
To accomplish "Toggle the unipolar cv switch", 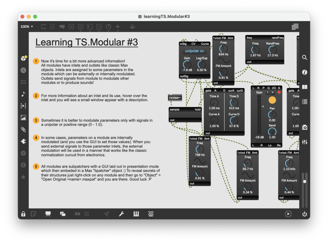I will [x=194, y=51].
